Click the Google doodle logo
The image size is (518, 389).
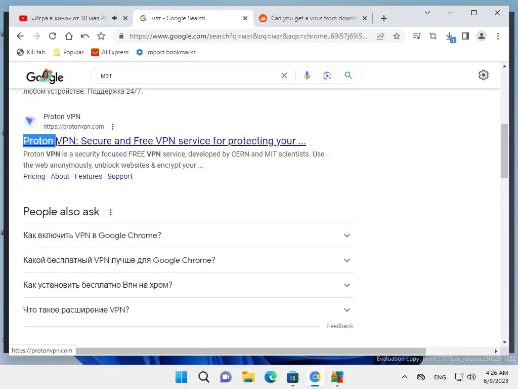pyautogui.click(x=45, y=76)
